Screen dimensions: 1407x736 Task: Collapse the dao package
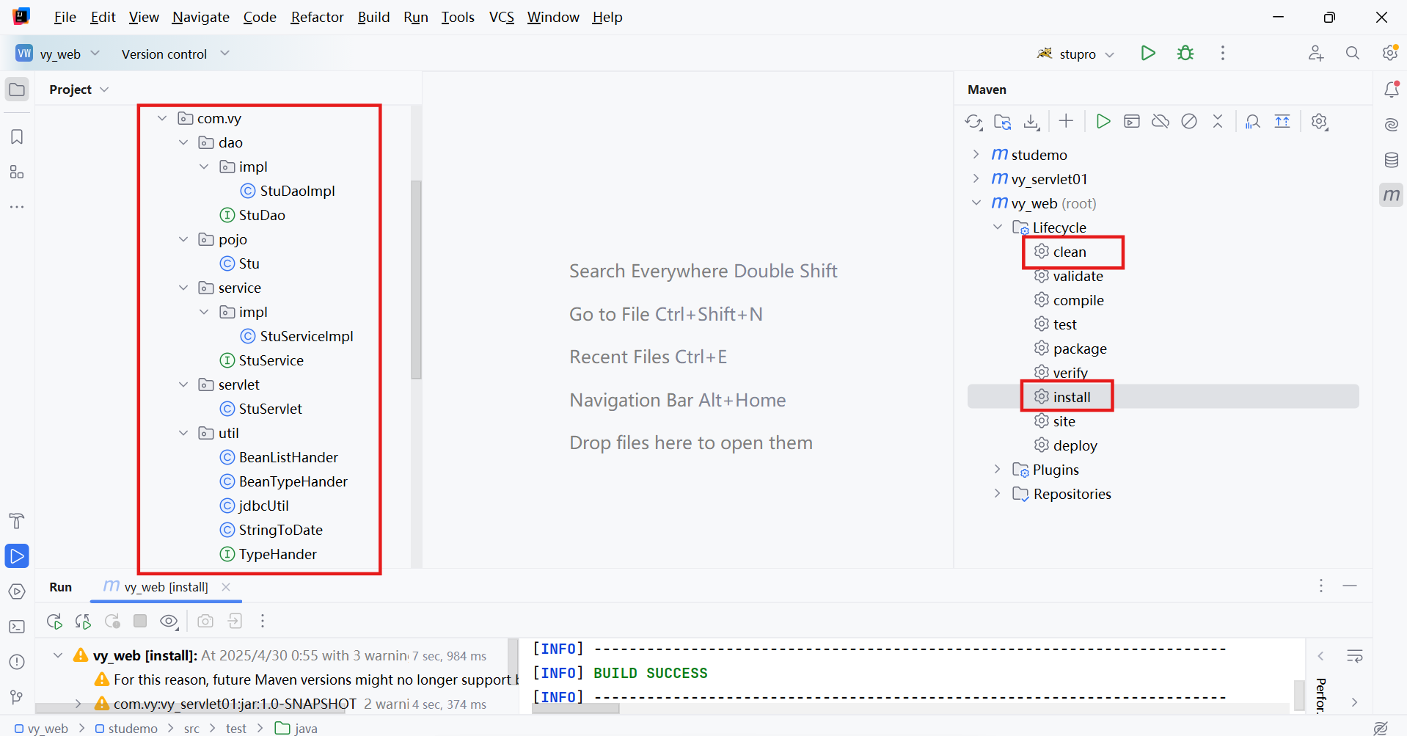183,142
